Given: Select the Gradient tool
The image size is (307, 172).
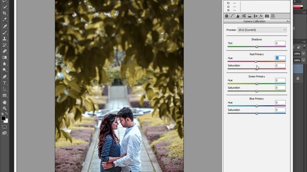Looking at the screenshot, I should pos(5,57).
